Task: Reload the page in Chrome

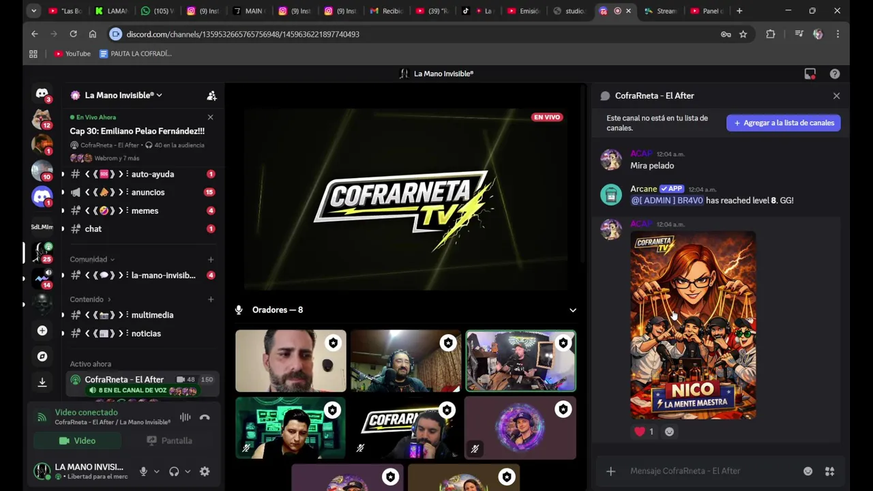Action: click(x=73, y=34)
